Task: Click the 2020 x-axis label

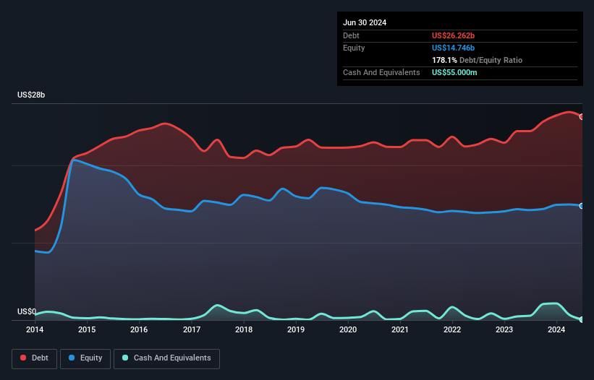Action: point(348,329)
